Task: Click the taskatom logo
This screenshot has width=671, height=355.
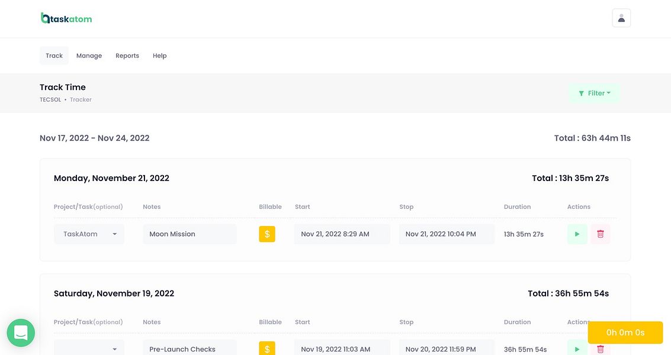Action: tap(66, 18)
